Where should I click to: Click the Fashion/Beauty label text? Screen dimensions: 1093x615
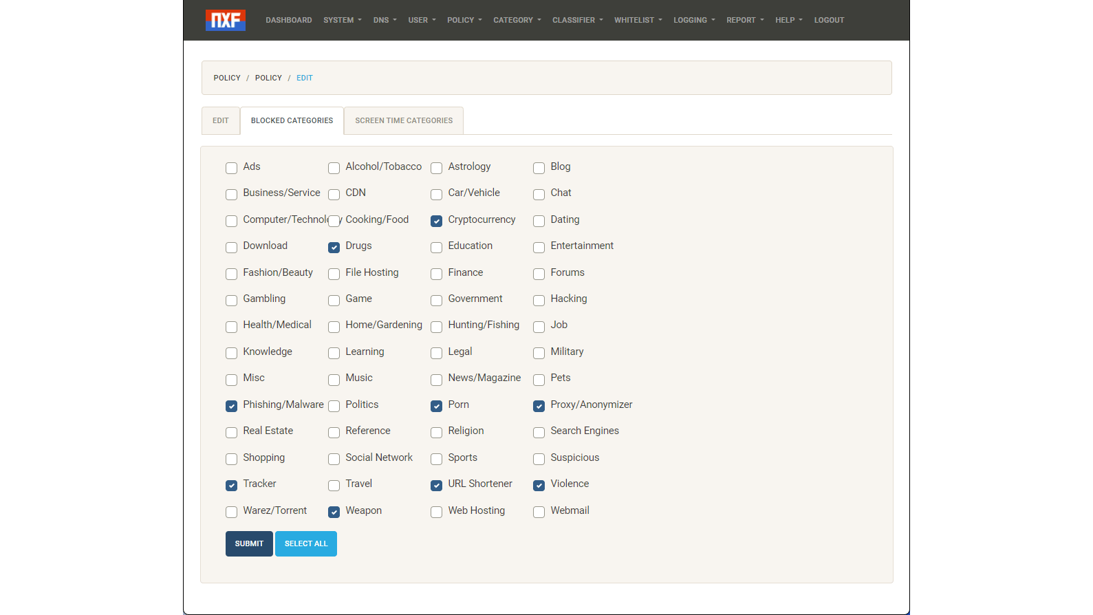(278, 272)
